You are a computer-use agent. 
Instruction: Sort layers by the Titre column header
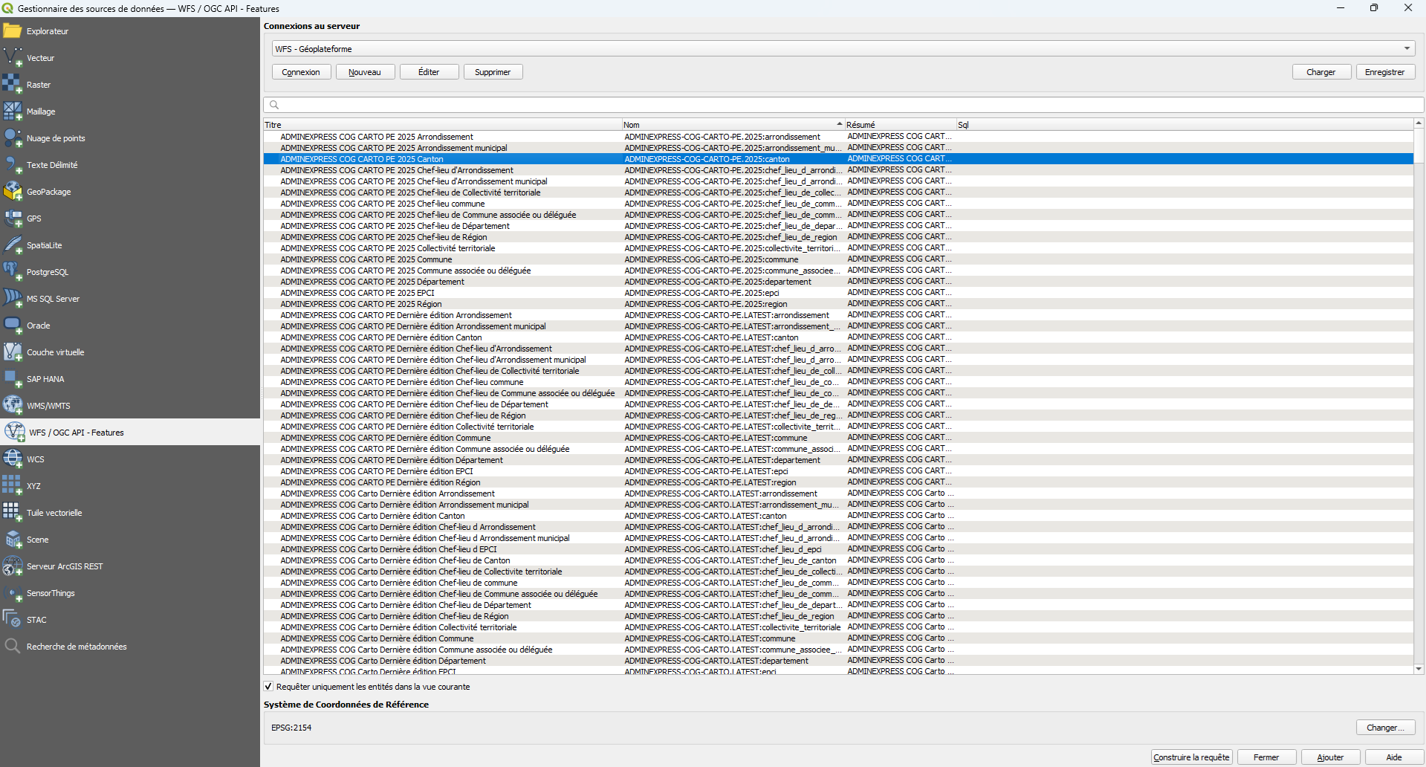(x=442, y=125)
